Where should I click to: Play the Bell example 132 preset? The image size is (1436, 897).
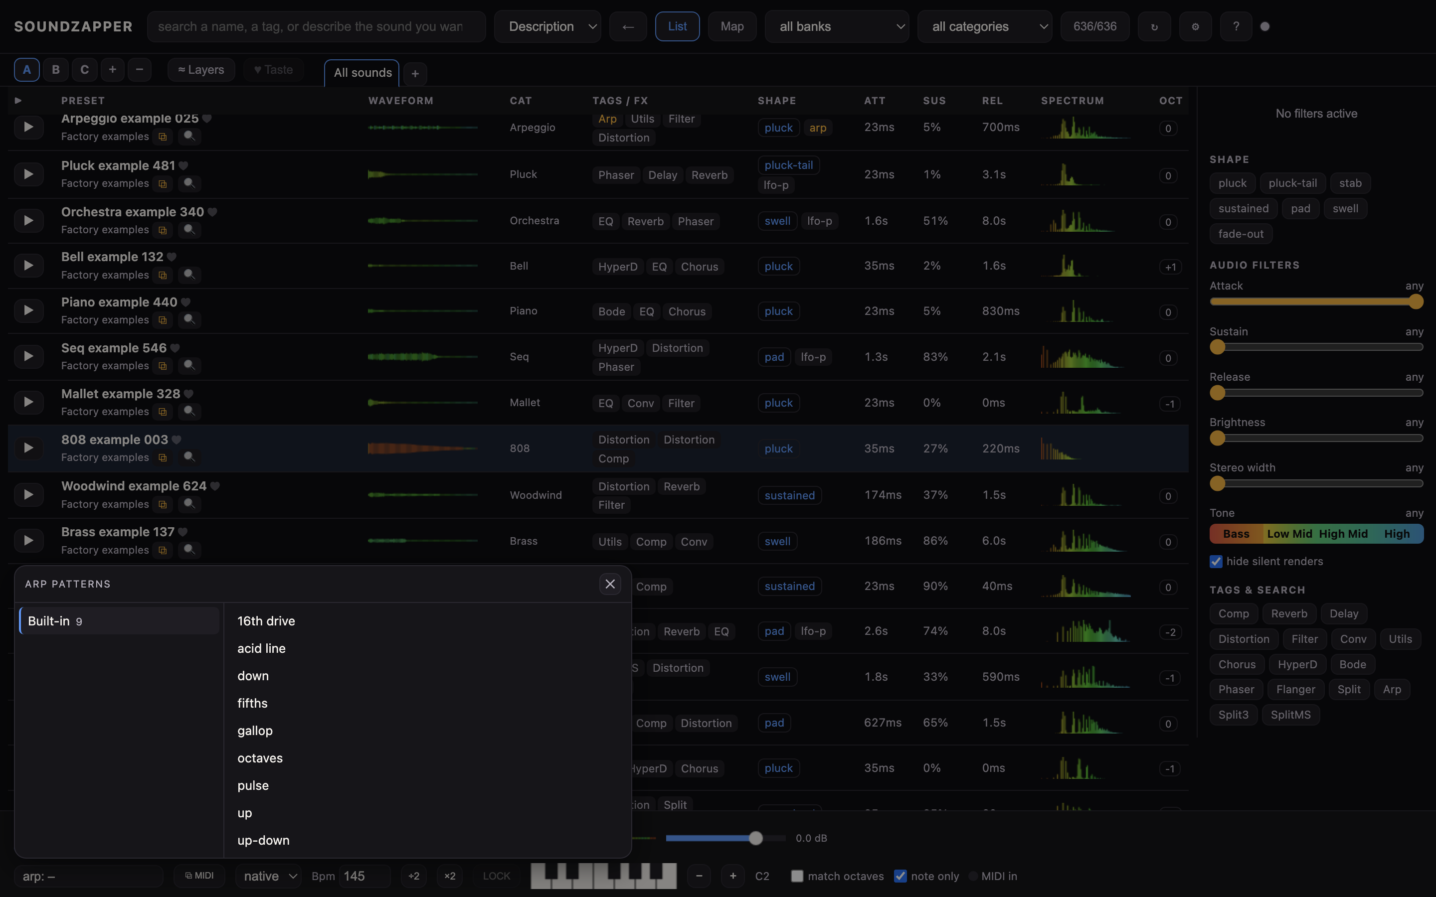coord(28,266)
